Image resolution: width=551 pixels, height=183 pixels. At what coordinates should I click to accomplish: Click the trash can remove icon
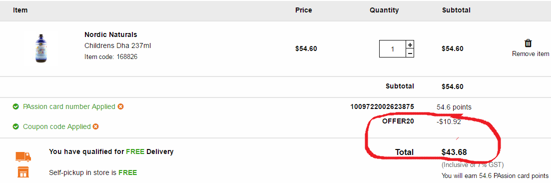point(528,43)
